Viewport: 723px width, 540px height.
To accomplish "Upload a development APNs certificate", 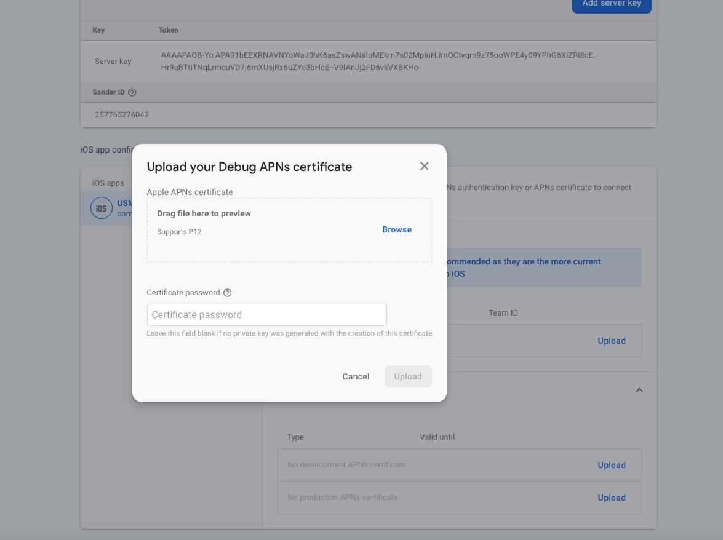I will click(x=612, y=465).
